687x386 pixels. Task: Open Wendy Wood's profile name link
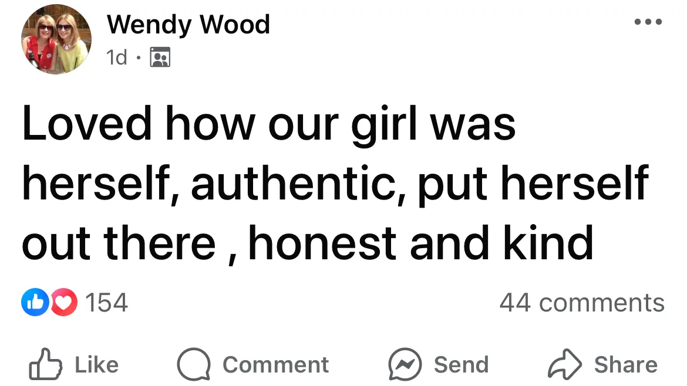188,25
